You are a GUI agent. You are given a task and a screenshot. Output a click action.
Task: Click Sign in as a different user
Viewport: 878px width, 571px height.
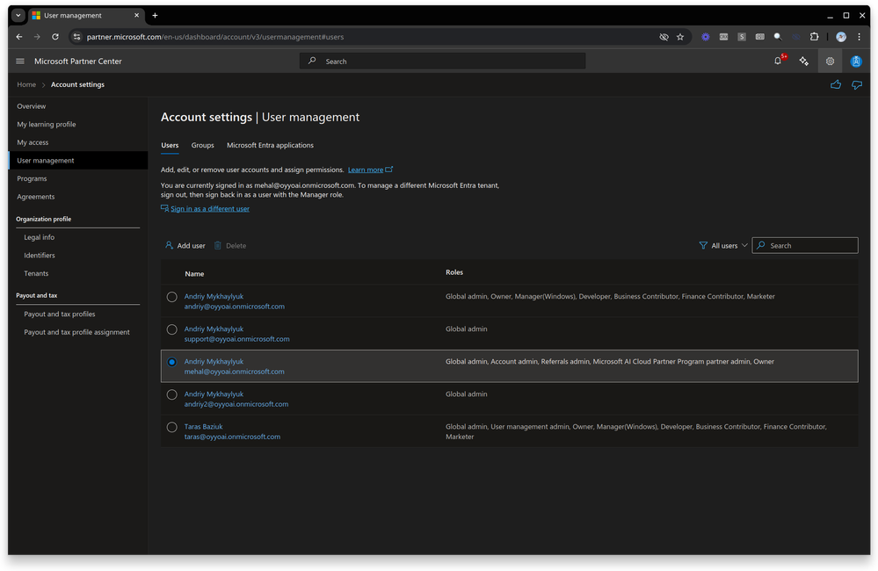[209, 209]
